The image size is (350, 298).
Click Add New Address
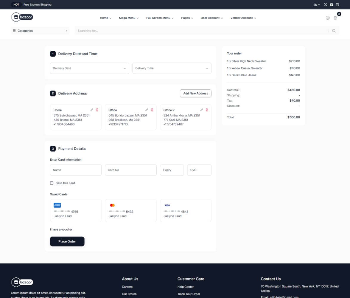pos(195,93)
